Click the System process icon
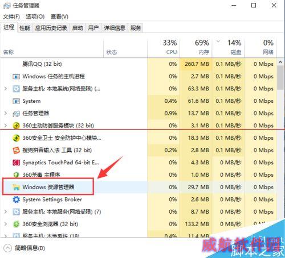The width and height of the screenshot is (285, 258). click(16, 101)
